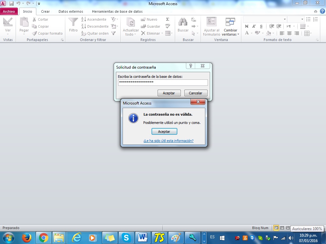The height and width of the screenshot is (244, 326).
Task: Open the background fill color bucket
Action: 269,33
